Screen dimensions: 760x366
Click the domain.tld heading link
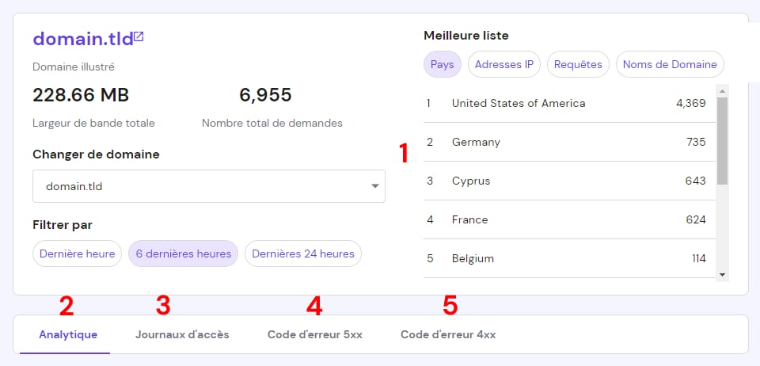click(x=82, y=38)
